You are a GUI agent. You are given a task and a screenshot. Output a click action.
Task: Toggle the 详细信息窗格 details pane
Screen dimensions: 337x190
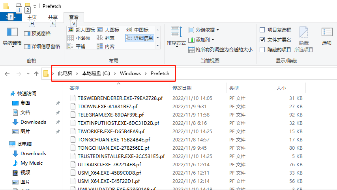pos(42,47)
